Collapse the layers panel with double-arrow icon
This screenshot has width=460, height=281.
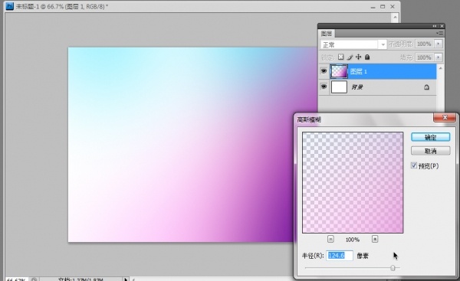coord(435,26)
